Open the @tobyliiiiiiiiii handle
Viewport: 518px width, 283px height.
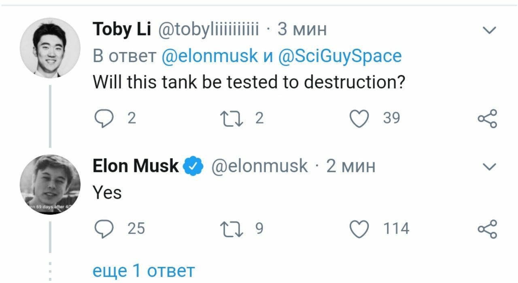(208, 30)
